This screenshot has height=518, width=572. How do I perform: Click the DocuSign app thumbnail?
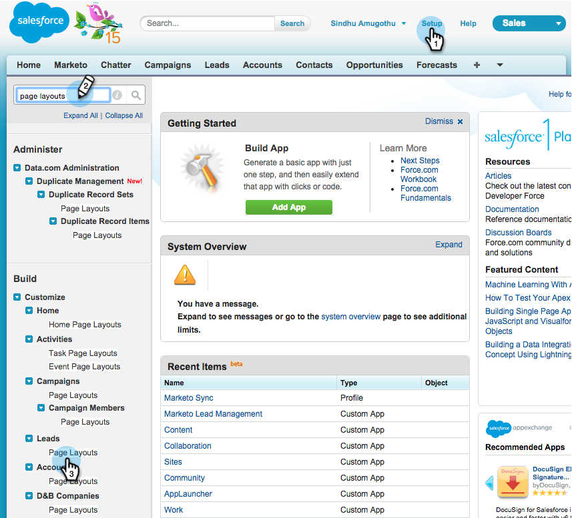pyautogui.click(x=513, y=481)
